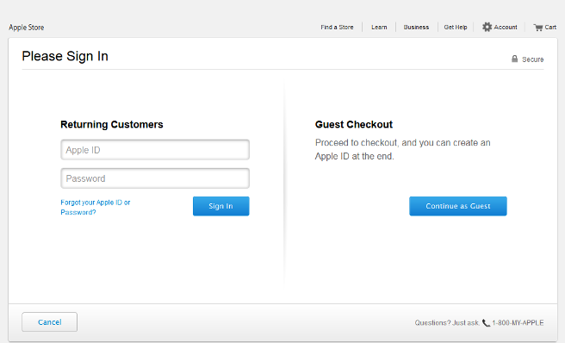The width and height of the screenshot is (565, 343).
Task: Open the shopping cart icon
Action: pyautogui.click(x=538, y=28)
